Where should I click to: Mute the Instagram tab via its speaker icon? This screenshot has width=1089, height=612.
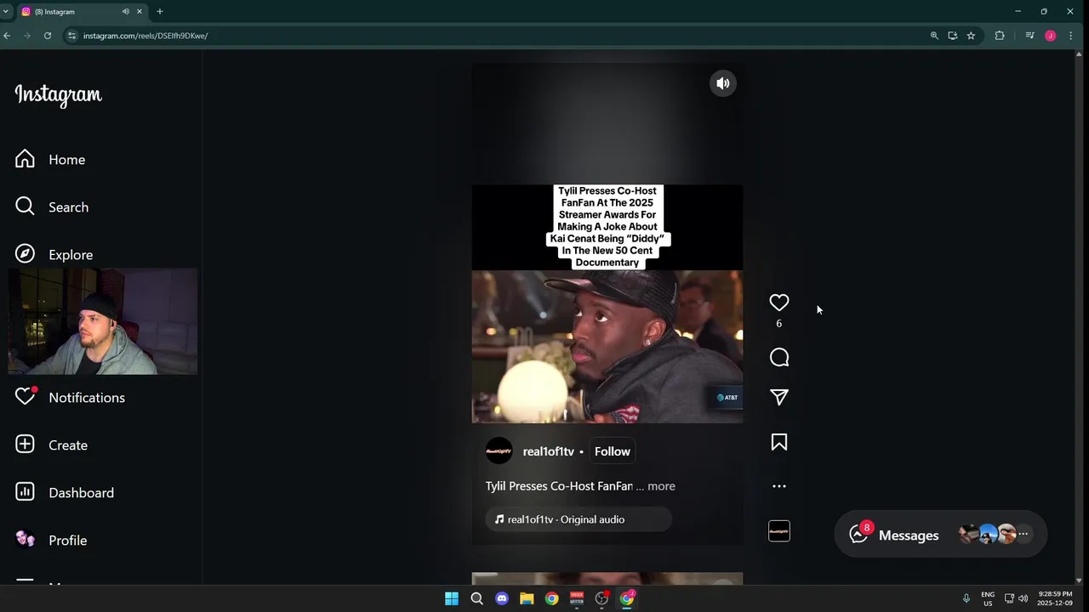[x=126, y=12]
